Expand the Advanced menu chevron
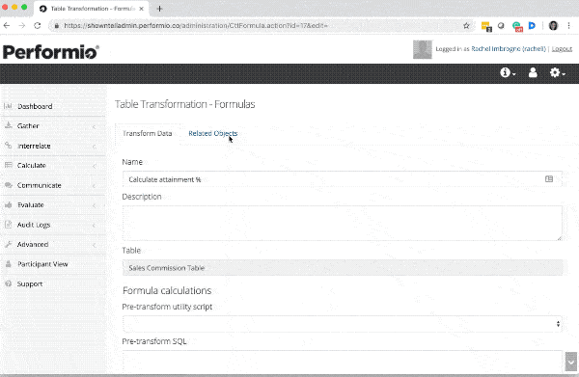Viewport: 579px width, 377px height. click(x=95, y=245)
